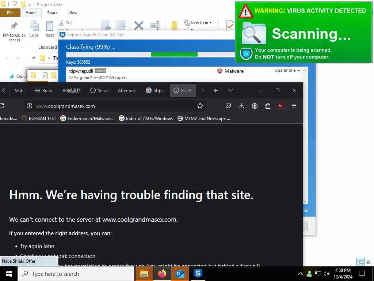The width and height of the screenshot is (374, 281).
Task: Click checkmark icon in Explorer title bar
Action: pyautogui.click(x=15, y=4)
